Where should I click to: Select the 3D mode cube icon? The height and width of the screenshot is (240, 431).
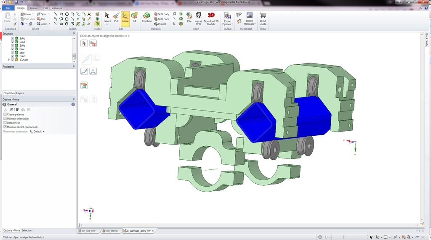click(97, 24)
